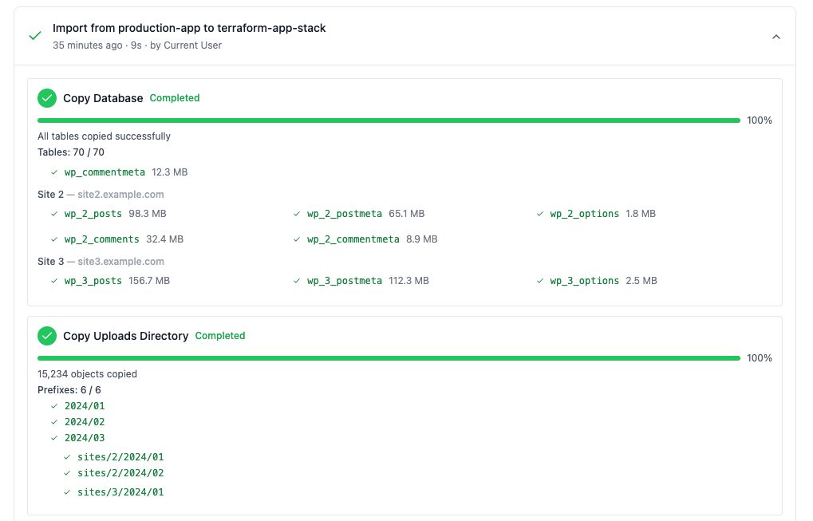Open site2.example.com link

coord(120,195)
